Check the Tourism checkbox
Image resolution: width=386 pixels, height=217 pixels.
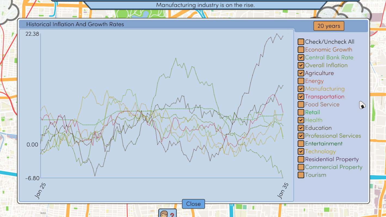click(x=301, y=175)
